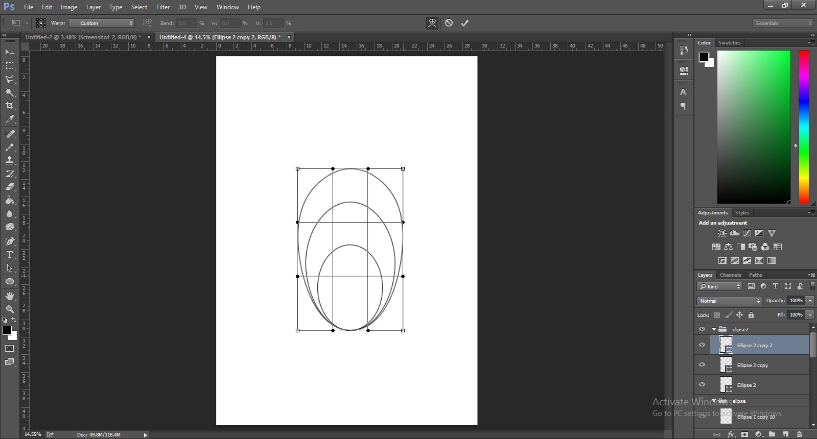The height and width of the screenshot is (439, 817).
Task: Switch to the Channels tab
Action: click(x=730, y=275)
